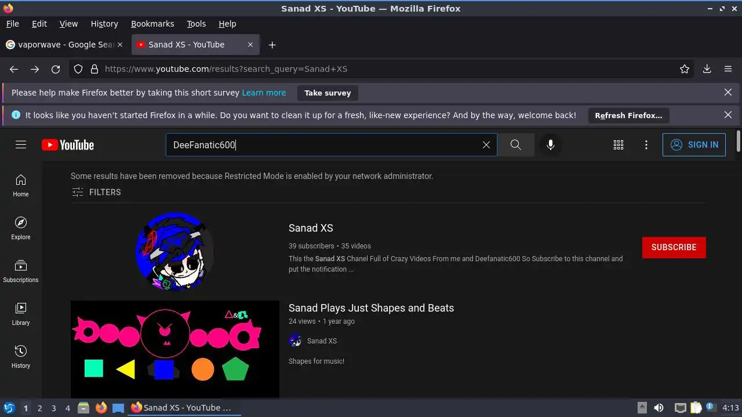
Task: Click the small uploader avatar under video
Action: point(296,341)
